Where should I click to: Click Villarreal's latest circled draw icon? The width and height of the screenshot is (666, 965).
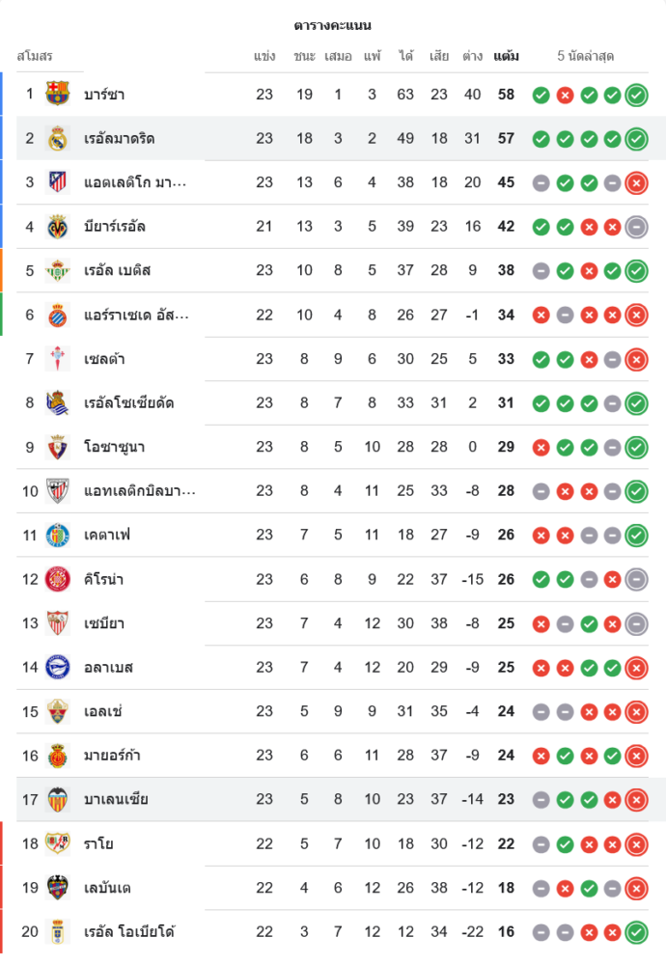click(x=636, y=227)
